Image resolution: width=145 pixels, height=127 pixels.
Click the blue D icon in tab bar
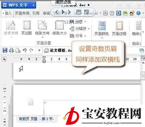coord(119,13)
